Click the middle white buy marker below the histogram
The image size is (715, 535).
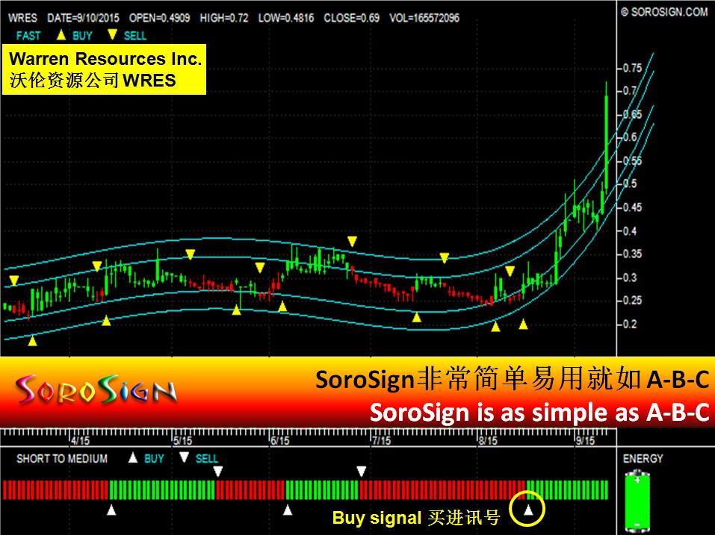(x=288, y=510)
